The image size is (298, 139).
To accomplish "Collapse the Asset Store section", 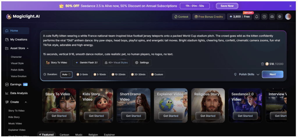I will click(x=28, y=48).
